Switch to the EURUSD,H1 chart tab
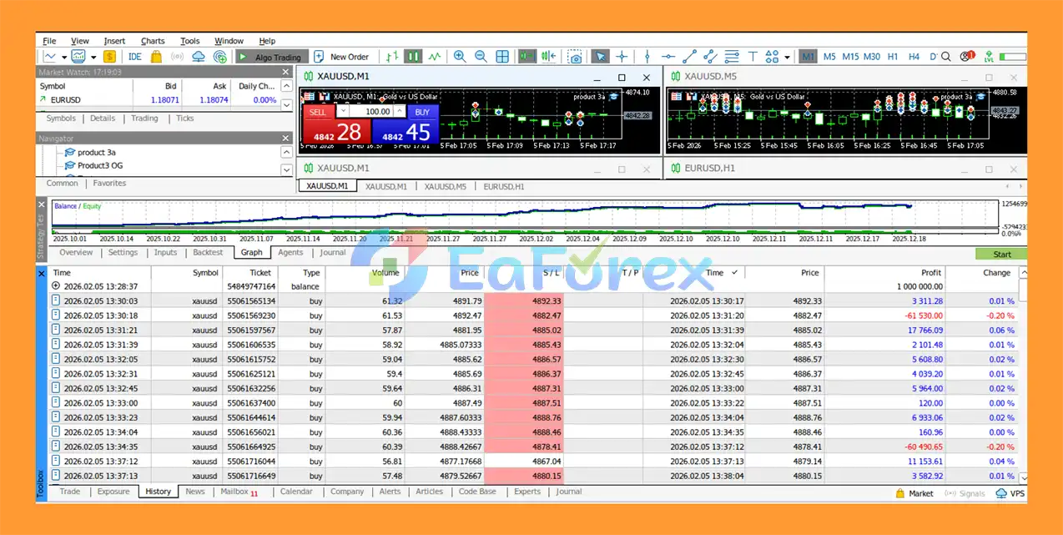The image size is (1063, 535). pos(504,186)
